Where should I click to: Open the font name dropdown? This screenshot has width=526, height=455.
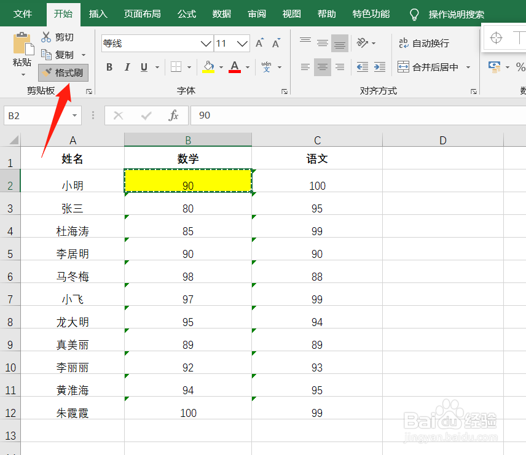pyautogui.click(x=206, y=43)
